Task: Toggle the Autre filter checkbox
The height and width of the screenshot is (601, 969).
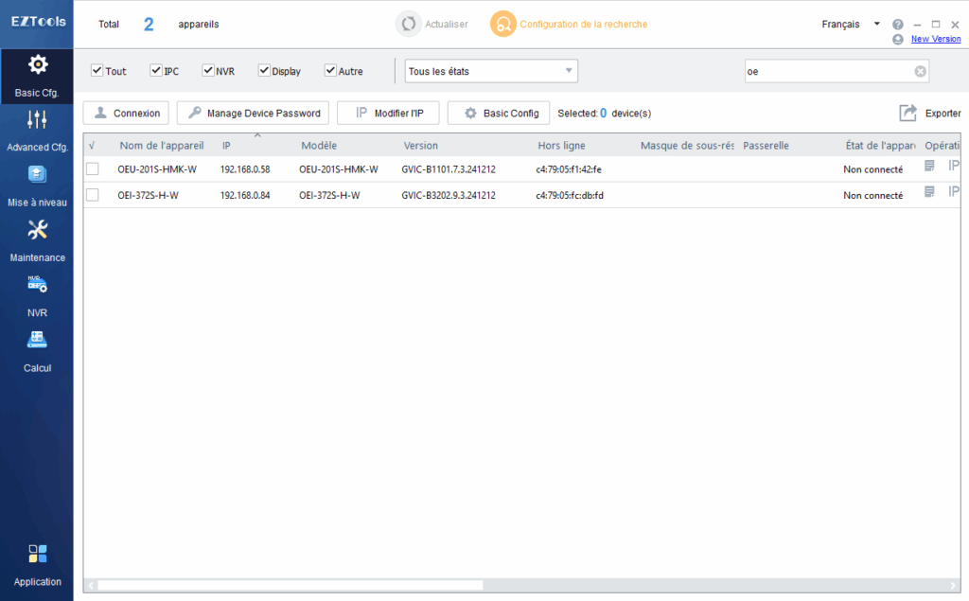Action: (330, 70)
